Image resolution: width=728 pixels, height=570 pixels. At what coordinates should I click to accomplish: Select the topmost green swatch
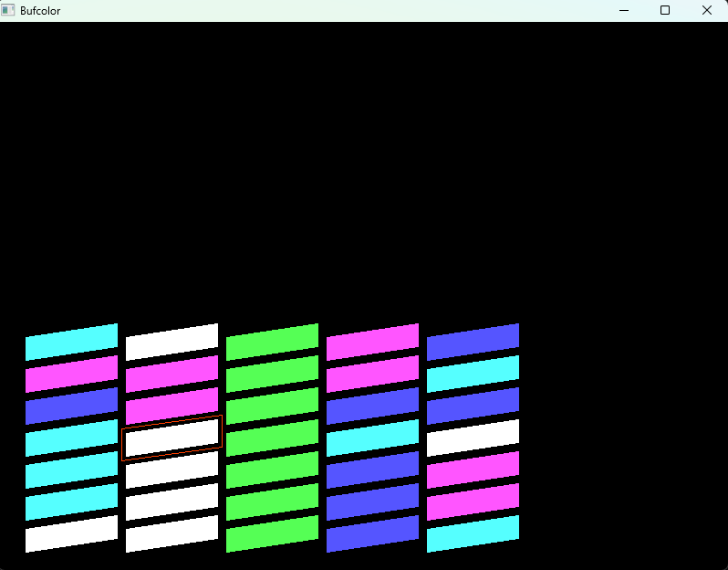272,343
